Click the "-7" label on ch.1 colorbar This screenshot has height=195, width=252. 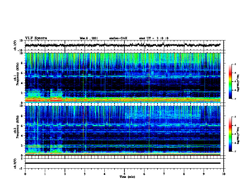(234, 99)
